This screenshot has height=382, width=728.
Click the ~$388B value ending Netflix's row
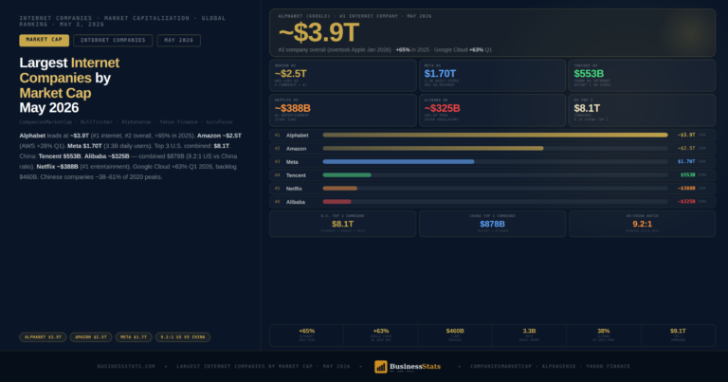tap(686, 189)
